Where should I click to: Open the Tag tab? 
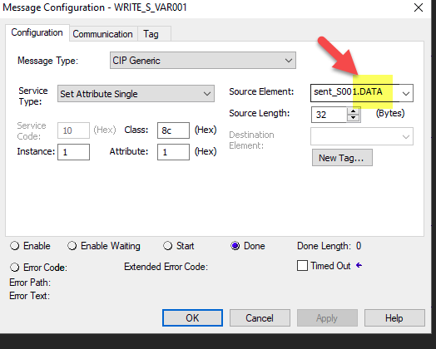(151, 34)
